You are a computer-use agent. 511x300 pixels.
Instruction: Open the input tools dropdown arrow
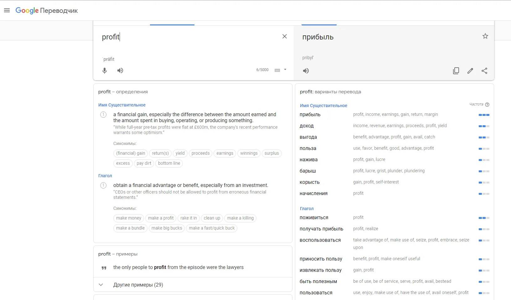285,70
